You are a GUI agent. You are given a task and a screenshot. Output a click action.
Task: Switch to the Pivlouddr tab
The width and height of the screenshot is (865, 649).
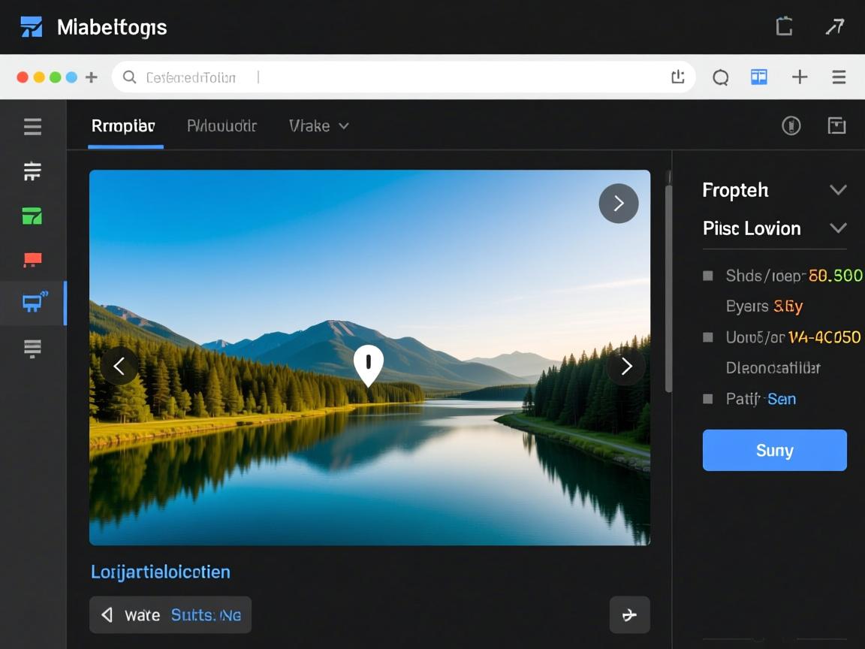(222, 125)
